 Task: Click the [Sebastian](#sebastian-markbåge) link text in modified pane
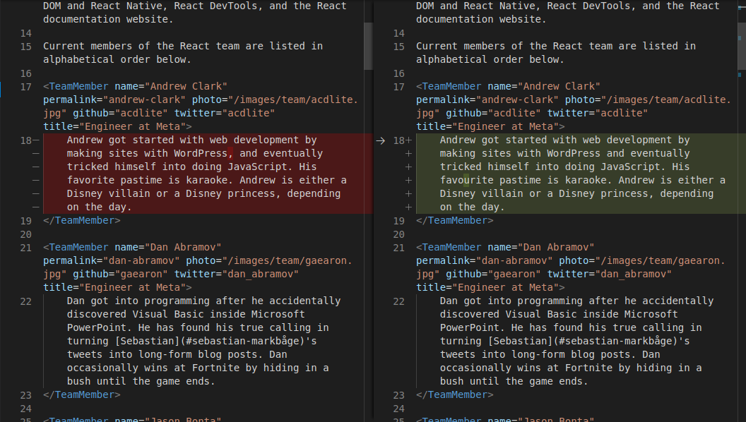[x=582, y=341]
